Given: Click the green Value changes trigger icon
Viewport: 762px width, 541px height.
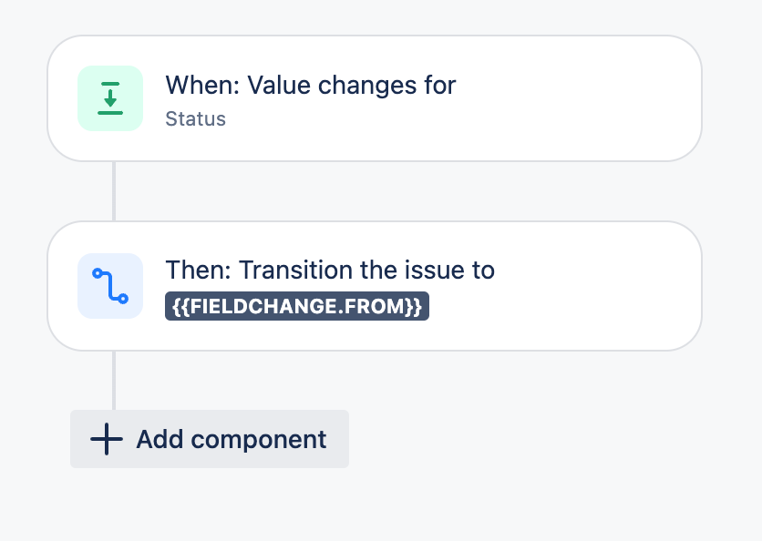Looking at the screenshot, I should pos(110,98).
